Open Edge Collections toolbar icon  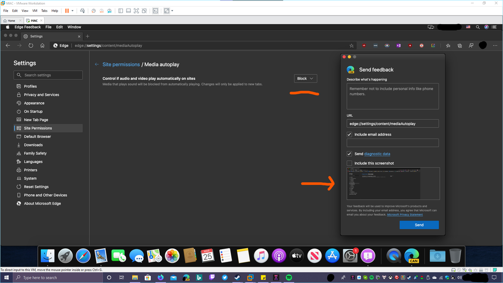460,45
